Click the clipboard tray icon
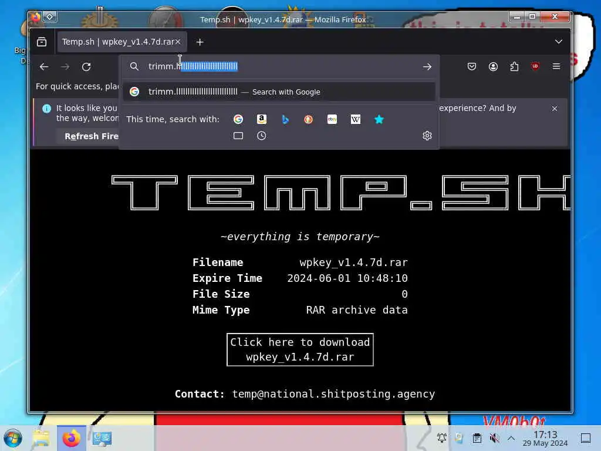This screenshot has width=601, height=451. point(477,438)
